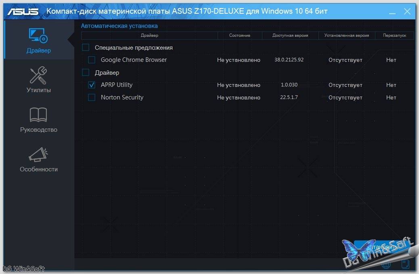Click the Драйвер column header
Image resolution: width=419 pixels, height=274 pixels.
click(x=149, y=35)
